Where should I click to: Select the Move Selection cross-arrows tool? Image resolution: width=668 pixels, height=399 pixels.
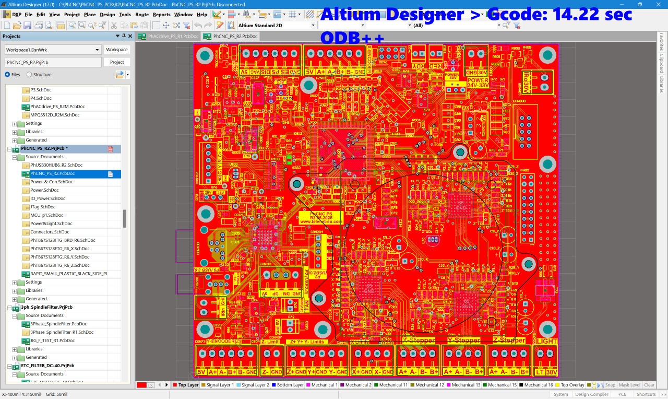click(x=166, y=25)
